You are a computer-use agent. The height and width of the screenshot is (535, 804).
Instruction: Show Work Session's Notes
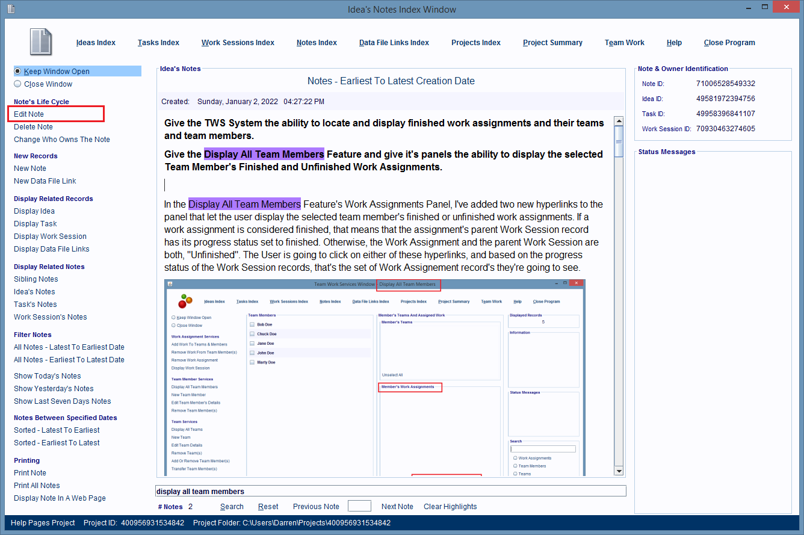pos(51,317)
